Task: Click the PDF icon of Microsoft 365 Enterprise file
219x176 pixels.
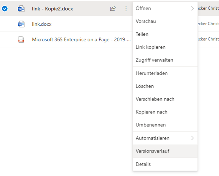Action: 21,39
